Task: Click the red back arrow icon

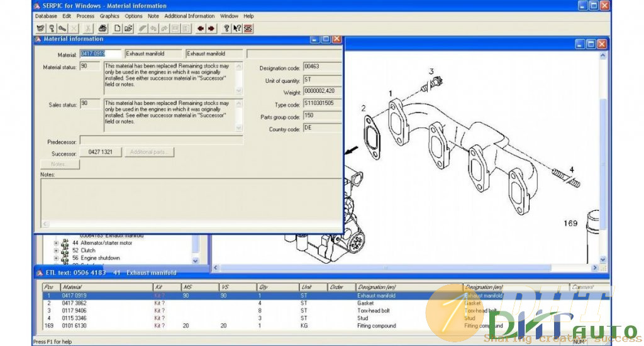Action: tap(201, 28)
